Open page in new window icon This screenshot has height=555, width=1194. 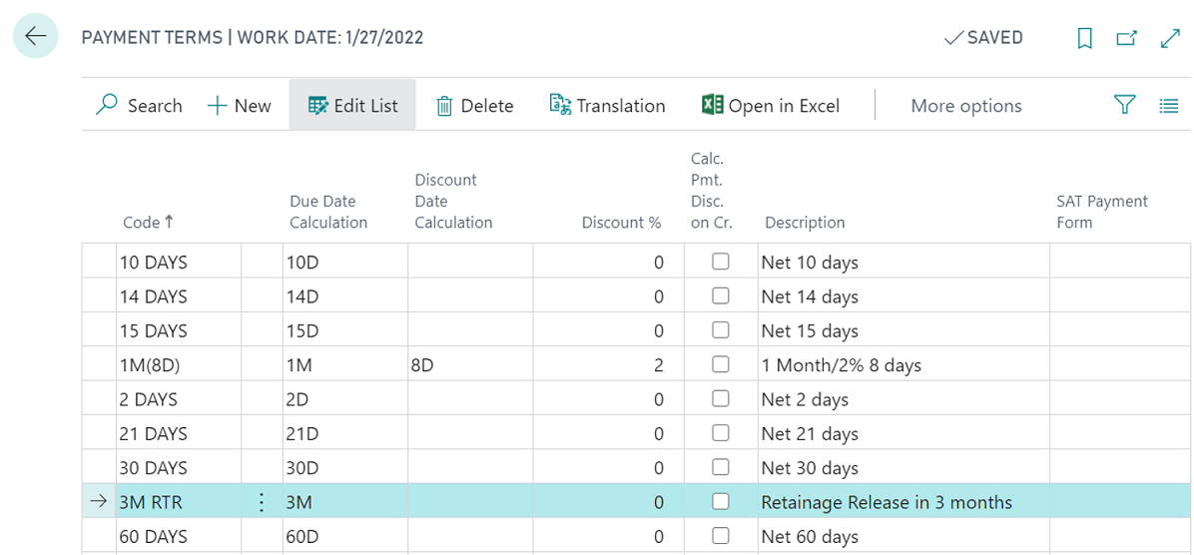1127,38
